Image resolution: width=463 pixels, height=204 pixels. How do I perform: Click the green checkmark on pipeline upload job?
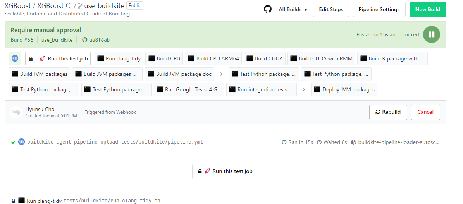pyautogui.click(x=13, y=142)
